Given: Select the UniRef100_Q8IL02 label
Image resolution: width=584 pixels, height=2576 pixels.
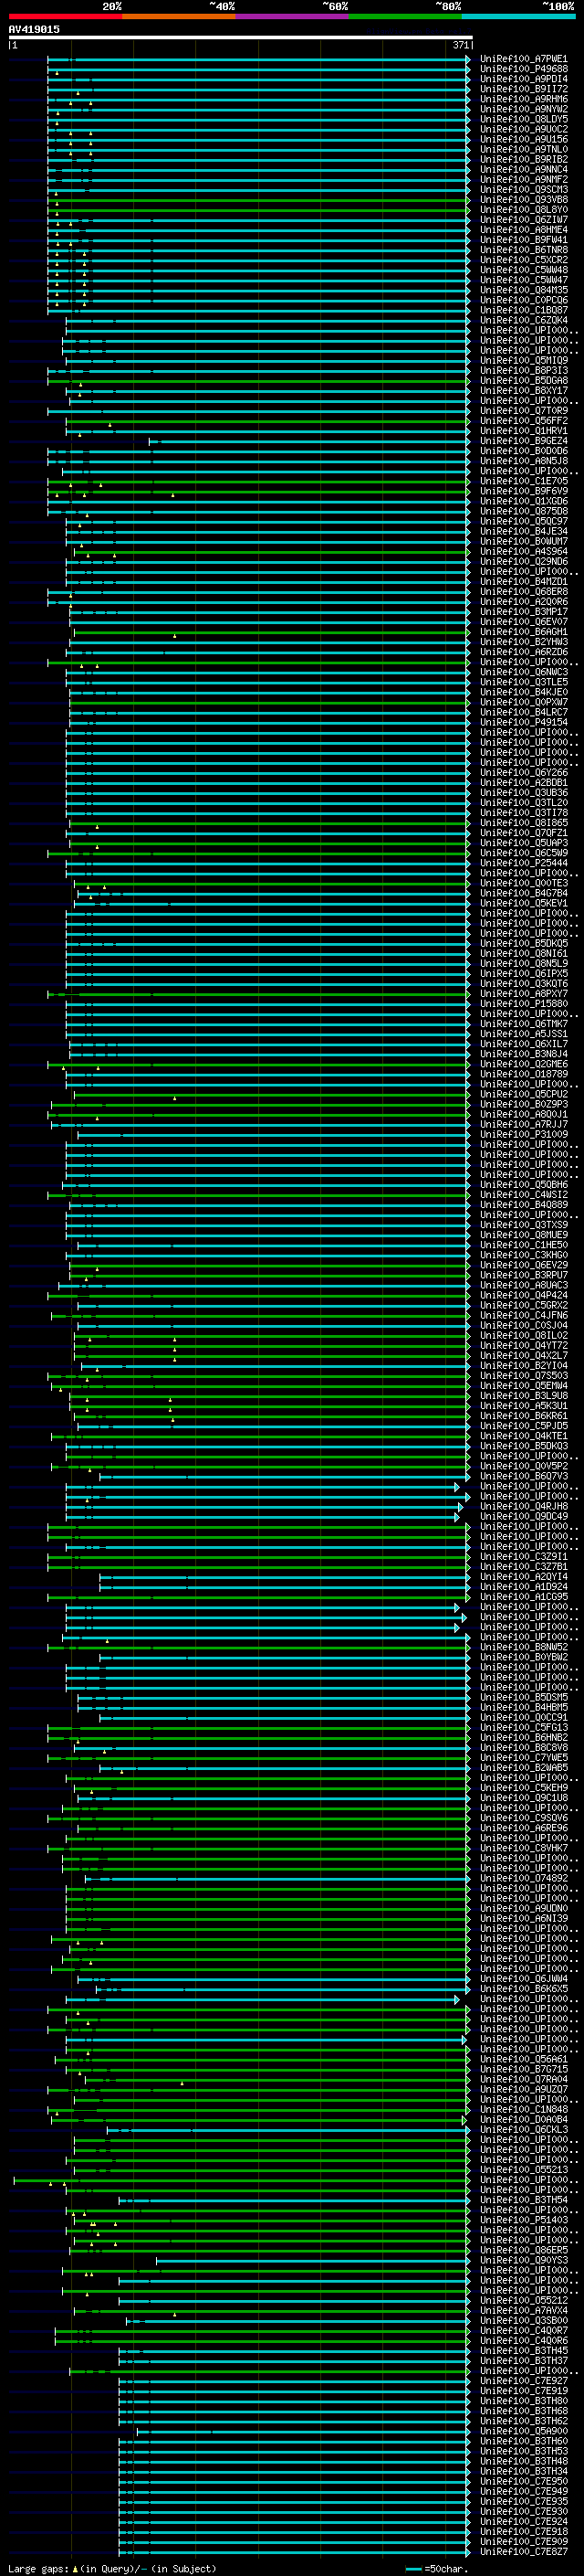Looking at the screenshot, I should pos(523,1335).
